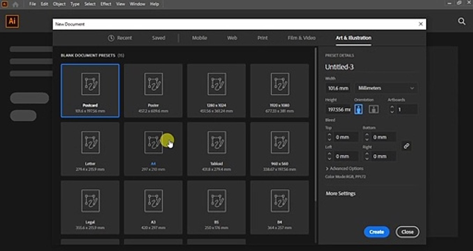Screen dimensions: 473x251
Task: Choose the 960 x 560 preset
Action: click(x=280, y=149)
